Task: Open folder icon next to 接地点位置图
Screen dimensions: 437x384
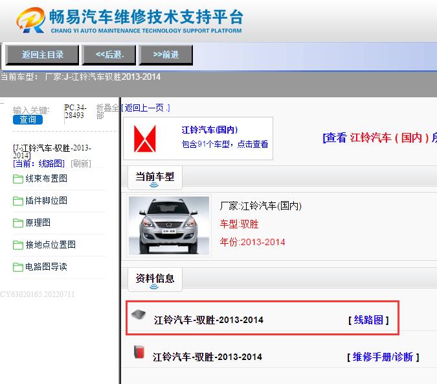Action: pyautogui.click(x=18, y=245)
